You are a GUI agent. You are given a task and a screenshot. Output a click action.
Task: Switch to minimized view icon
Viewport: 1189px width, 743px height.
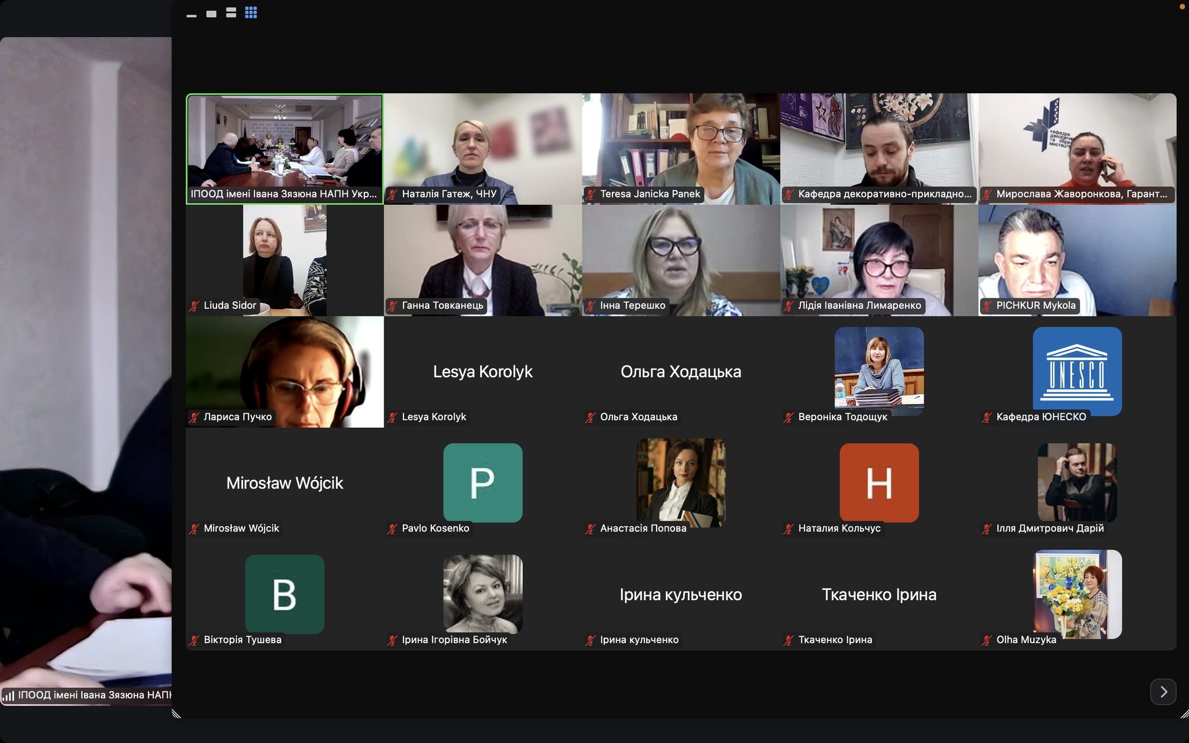pyautogui.click(x=192, y=16)
